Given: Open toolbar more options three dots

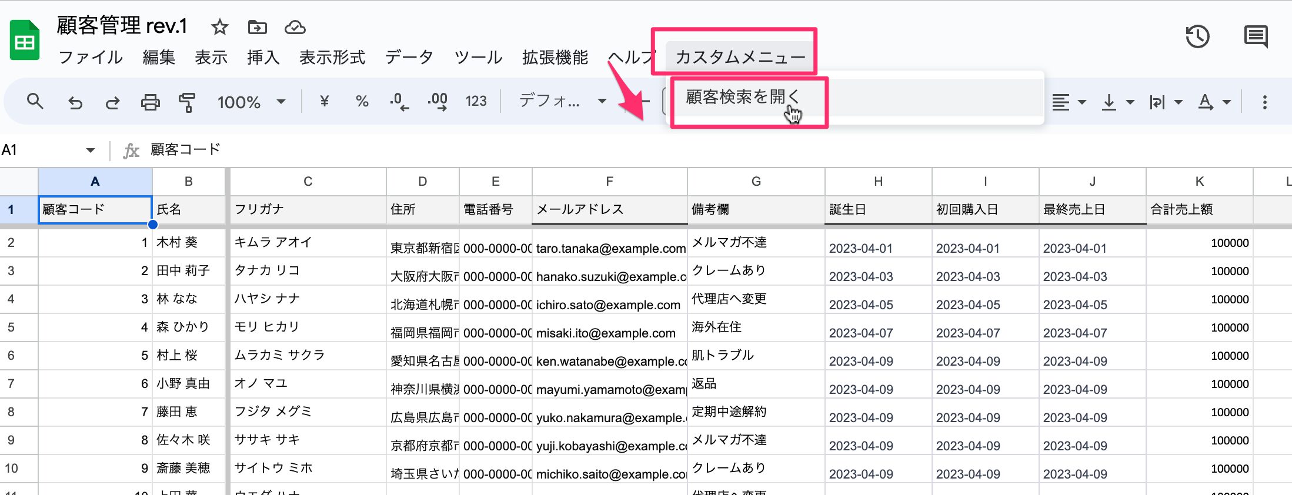Looking at the screenshot, I should (x=1264, y=102).
